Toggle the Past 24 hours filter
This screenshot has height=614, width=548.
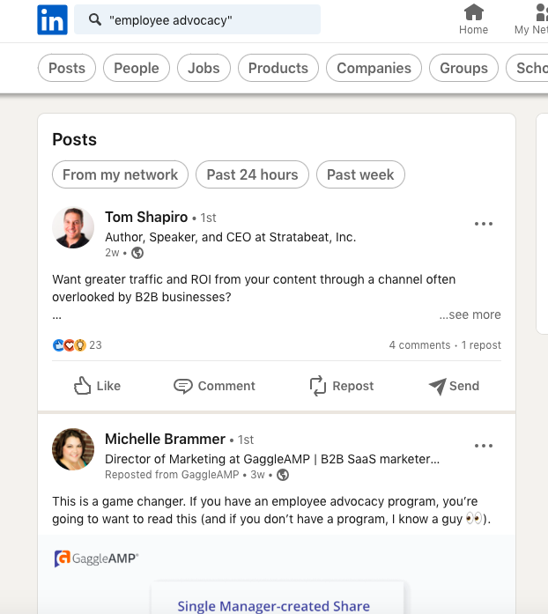pyautogui.click(x=252, y=174)
